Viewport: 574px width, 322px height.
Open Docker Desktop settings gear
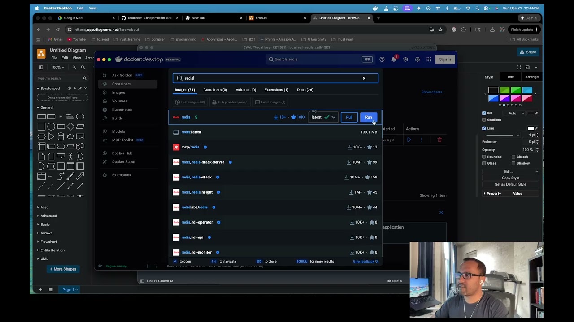tap(417, 59)
